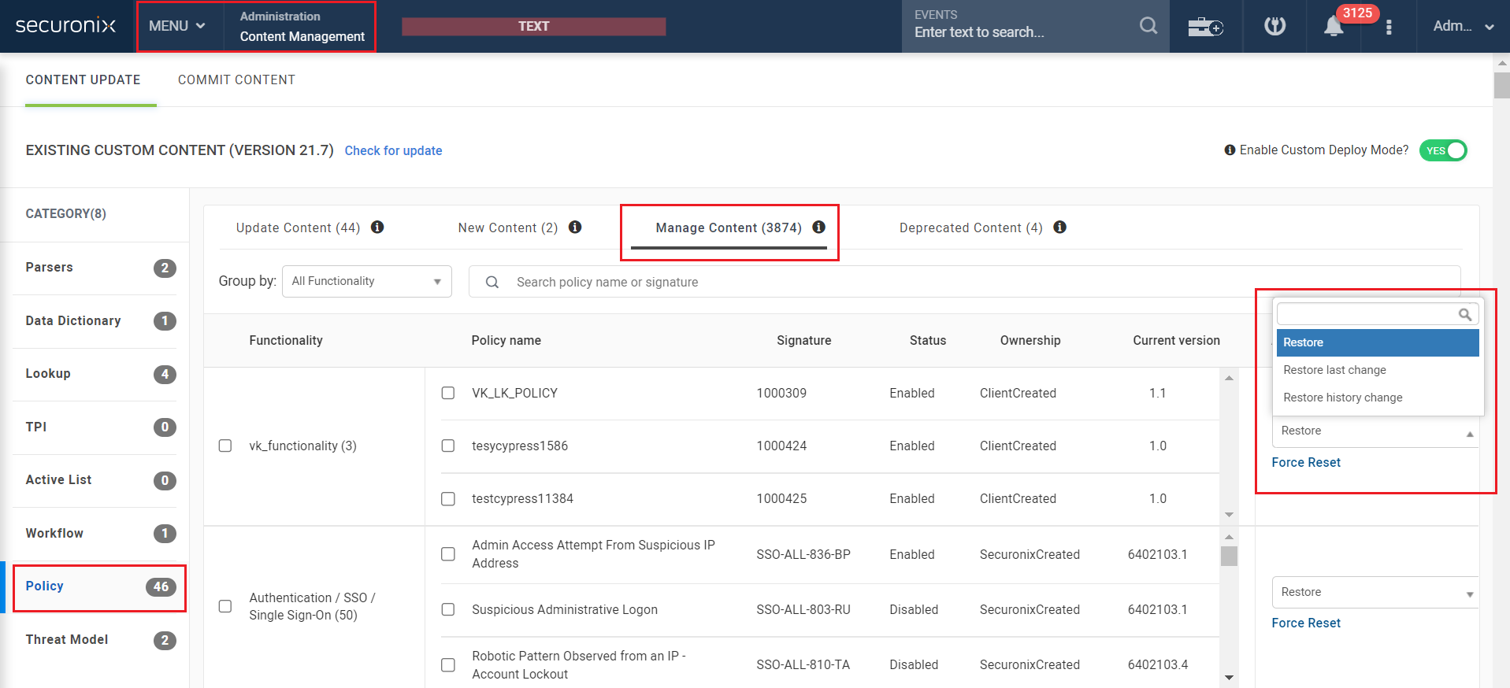Click the page vertical scrollbar thumb
This screenshot has width=1510, height=688.
click(x=1501, y=85)
